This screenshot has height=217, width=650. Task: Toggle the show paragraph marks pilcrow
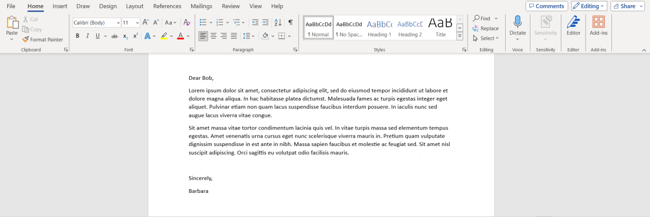pyautogui.click(x=291, y=22)
